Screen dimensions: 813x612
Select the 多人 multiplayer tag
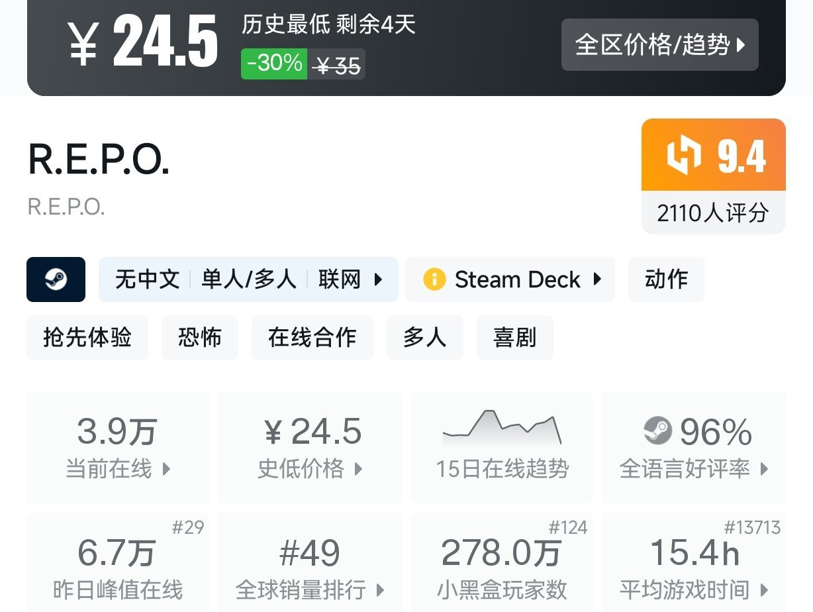coord(424,338)
